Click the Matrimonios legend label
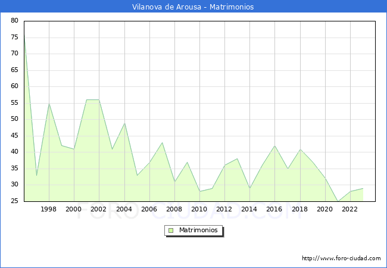387x268 pixels. click(198, 230)
